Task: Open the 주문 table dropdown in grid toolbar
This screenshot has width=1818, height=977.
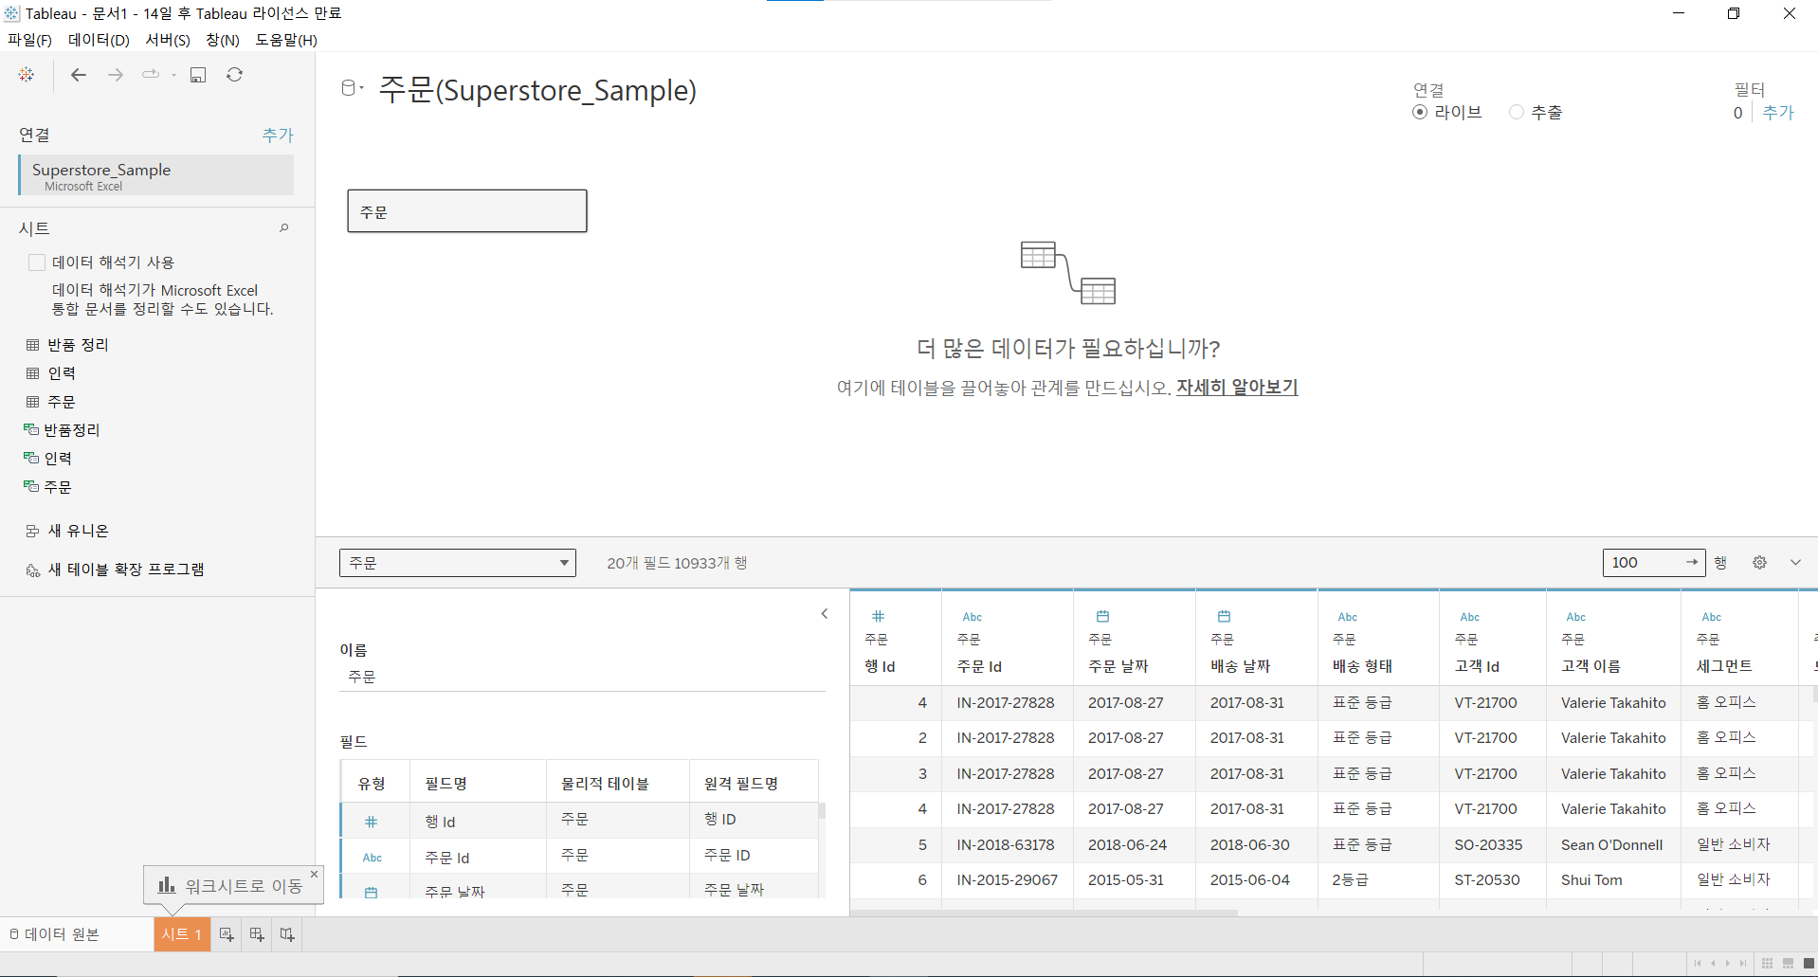Action: 458,563
